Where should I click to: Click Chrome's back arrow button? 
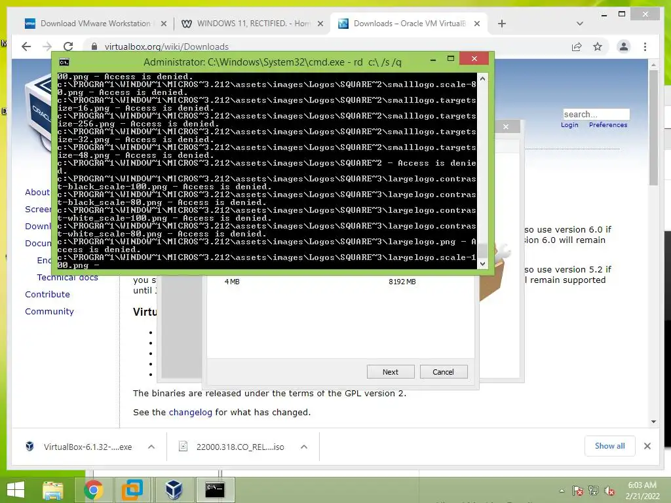coord(26,47)
